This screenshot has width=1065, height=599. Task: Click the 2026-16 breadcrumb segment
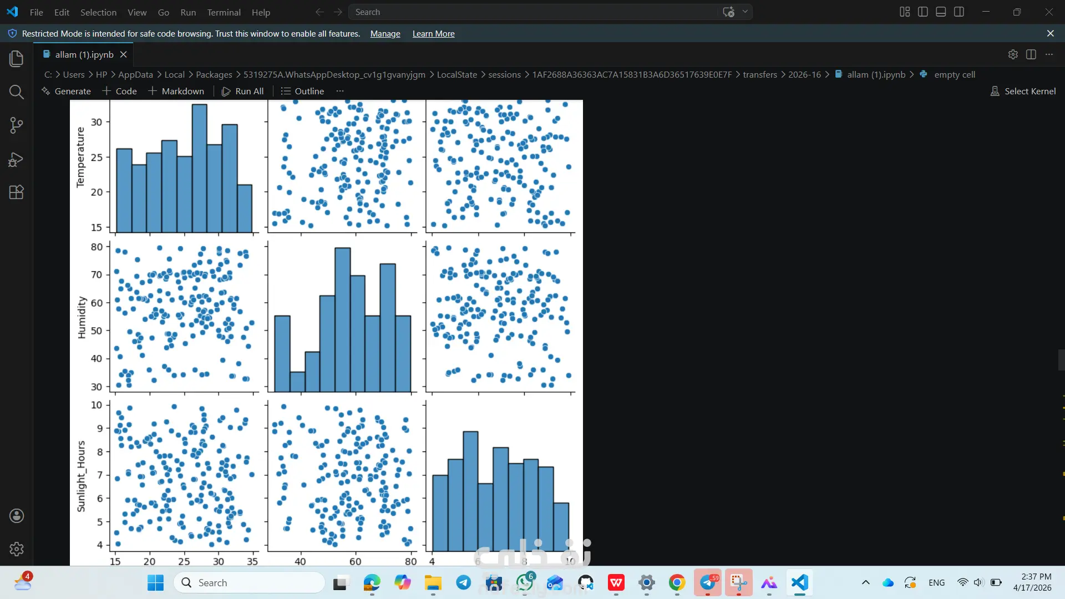coord(804,75)
